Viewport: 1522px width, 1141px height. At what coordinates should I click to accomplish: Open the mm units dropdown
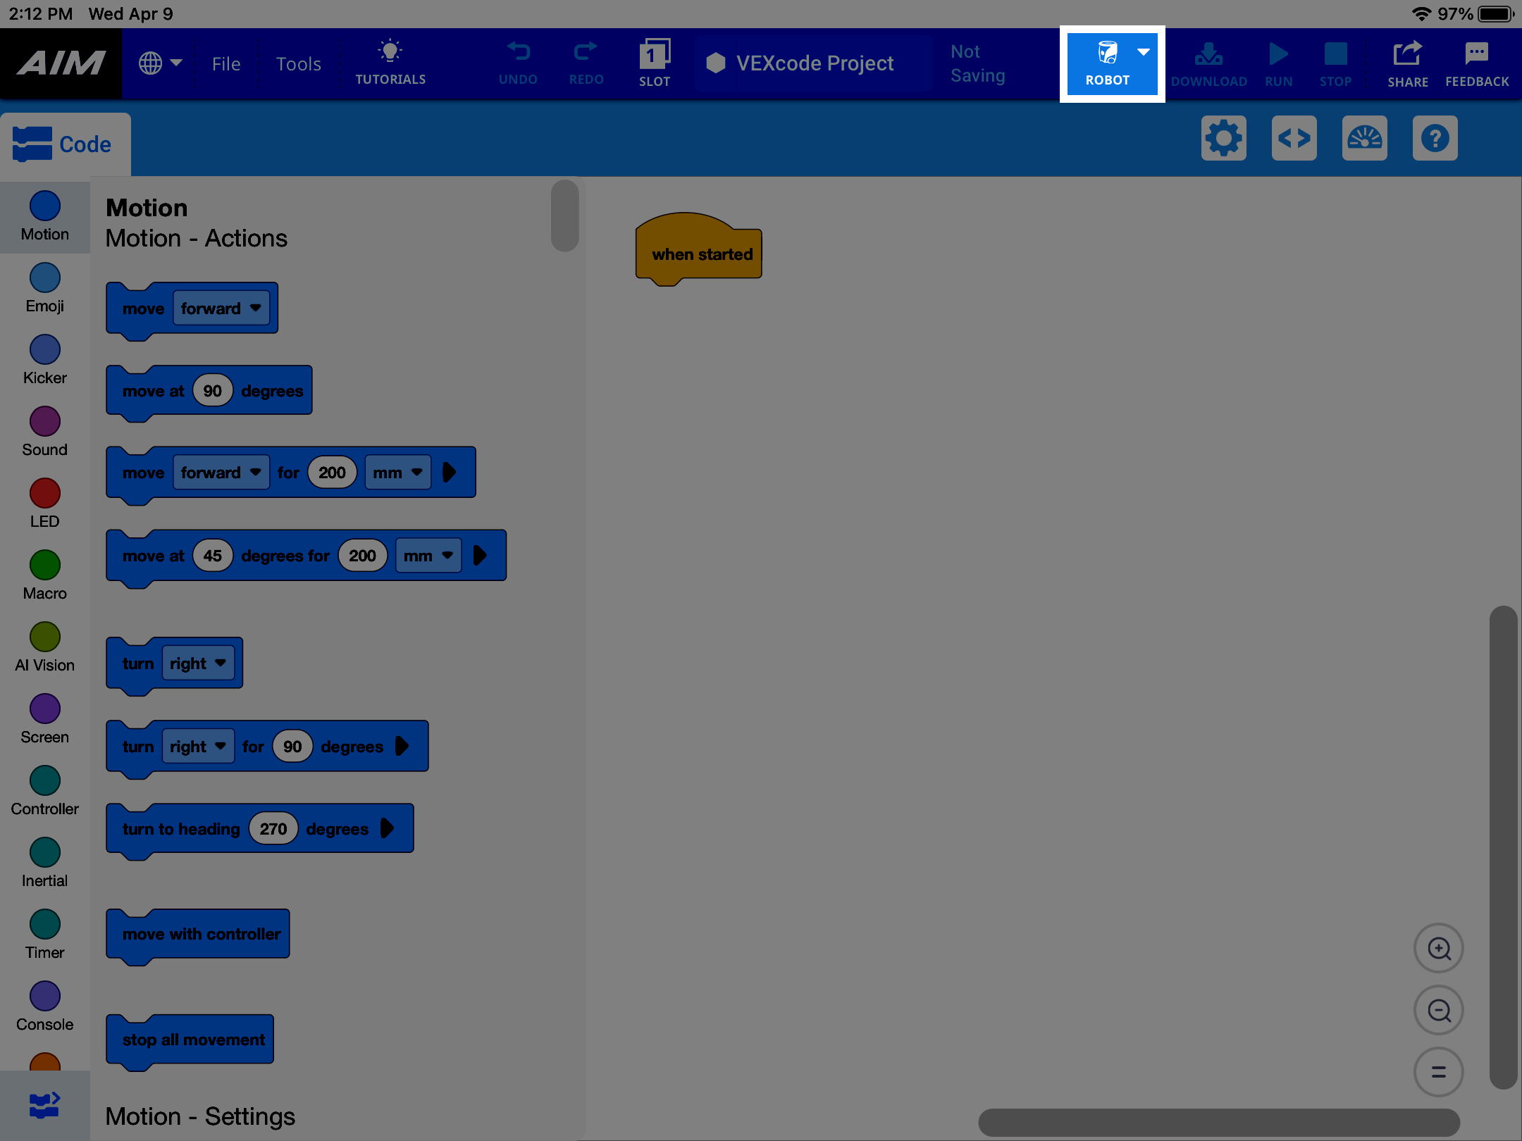(398, 472)
